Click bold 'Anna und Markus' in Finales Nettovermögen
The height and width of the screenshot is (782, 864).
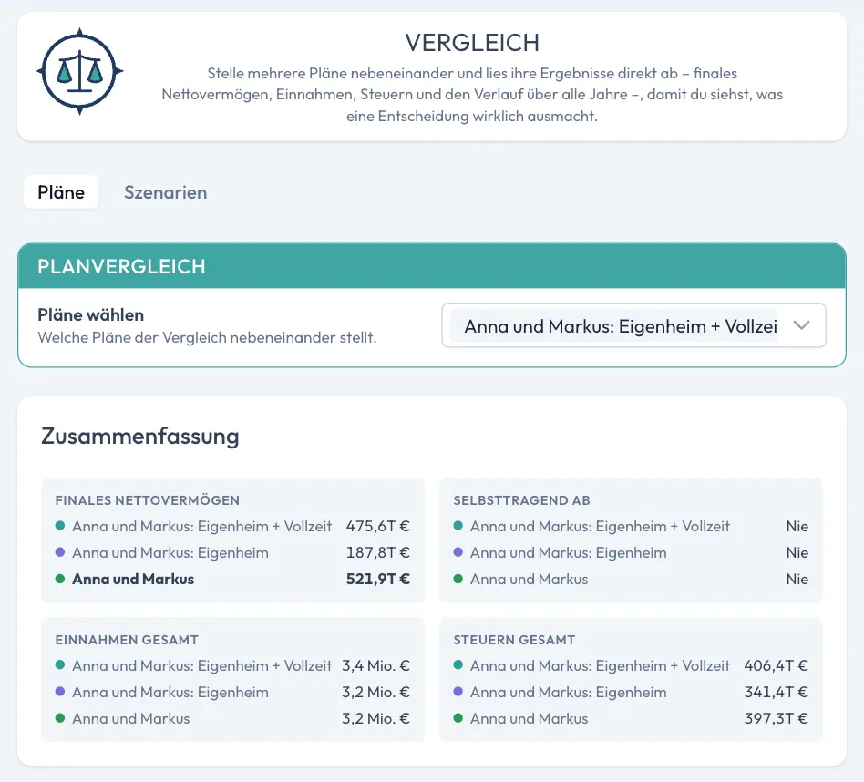[x=133, y=579]
